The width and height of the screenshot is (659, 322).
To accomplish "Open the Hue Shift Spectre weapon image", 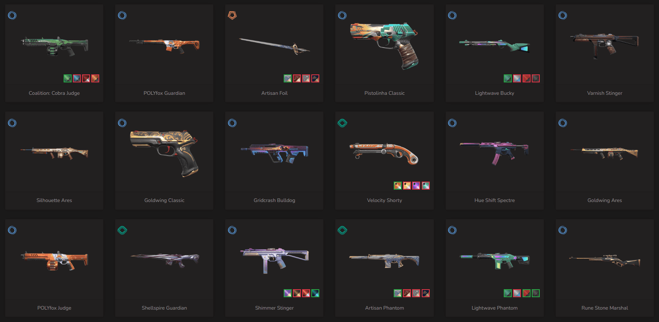I will [x=495, y=153].
